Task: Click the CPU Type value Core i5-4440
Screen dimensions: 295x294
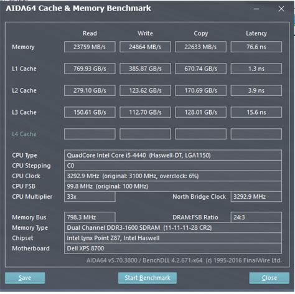Action: coord(173,155)
